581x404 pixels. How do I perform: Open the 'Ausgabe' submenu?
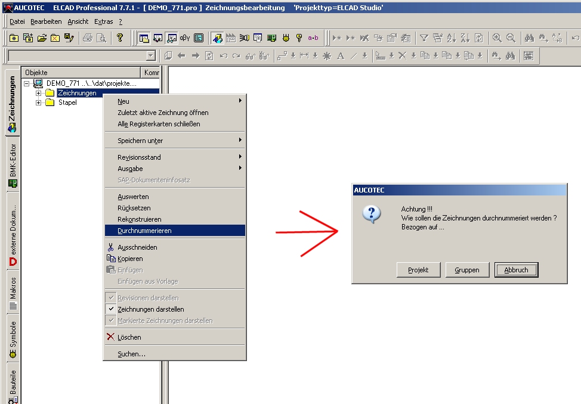175,169
